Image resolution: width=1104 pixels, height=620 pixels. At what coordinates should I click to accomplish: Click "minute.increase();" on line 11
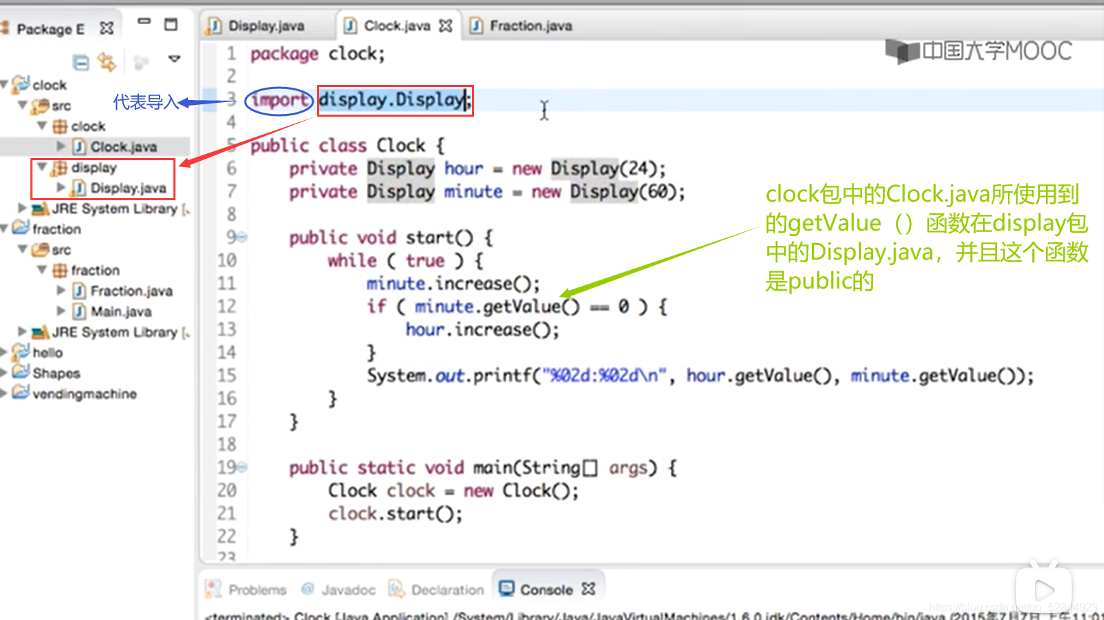[x=453, y=284]
